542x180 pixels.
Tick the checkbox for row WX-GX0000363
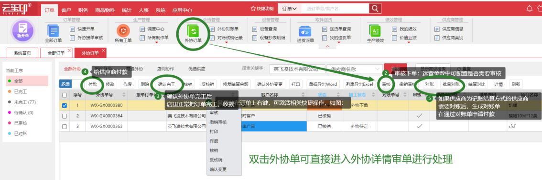point(65,126)
